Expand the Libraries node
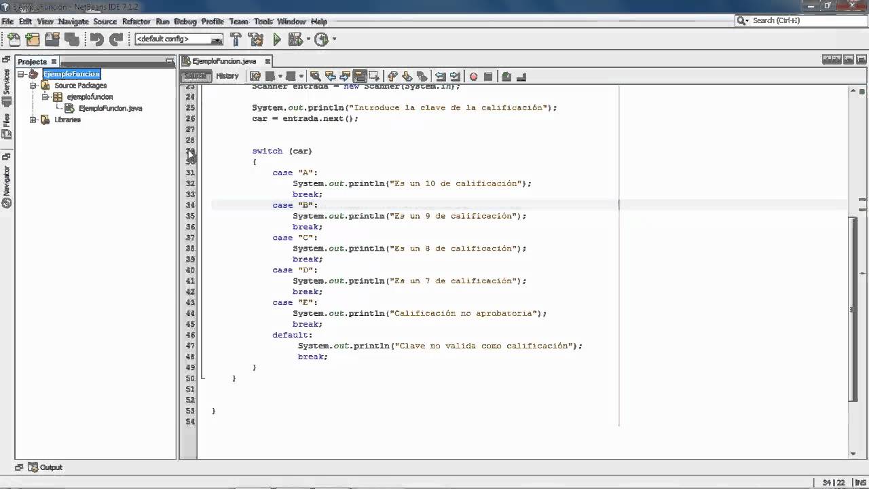869x489 pixels. coord(33,120)
